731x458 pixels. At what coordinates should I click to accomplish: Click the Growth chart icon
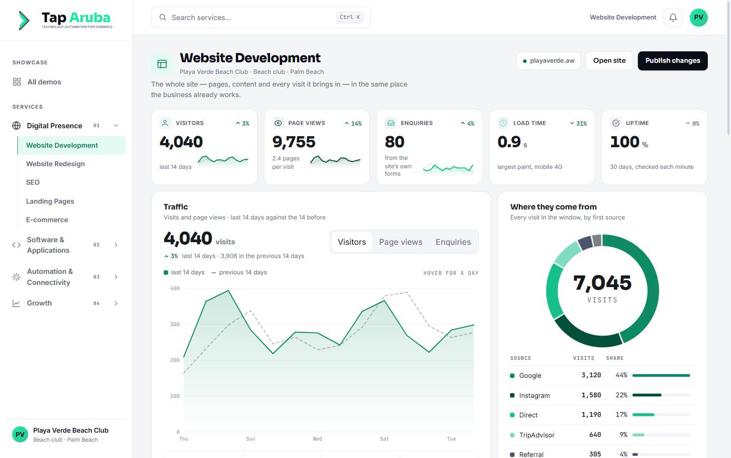coord(16,303)
